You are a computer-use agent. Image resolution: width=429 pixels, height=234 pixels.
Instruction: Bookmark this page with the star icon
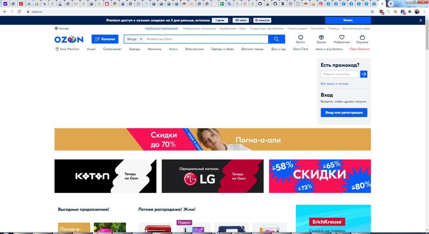[x=372, y=11]
